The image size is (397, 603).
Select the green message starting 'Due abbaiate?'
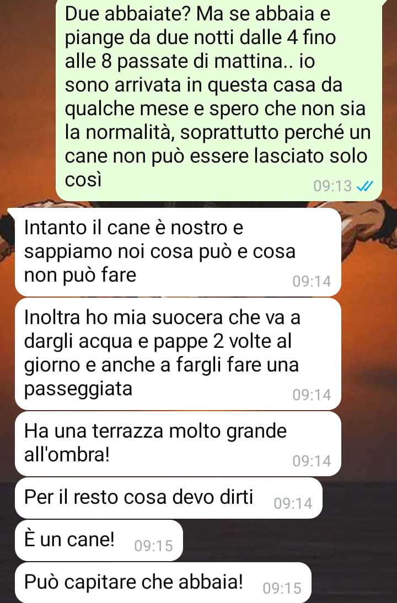point(219,99)
